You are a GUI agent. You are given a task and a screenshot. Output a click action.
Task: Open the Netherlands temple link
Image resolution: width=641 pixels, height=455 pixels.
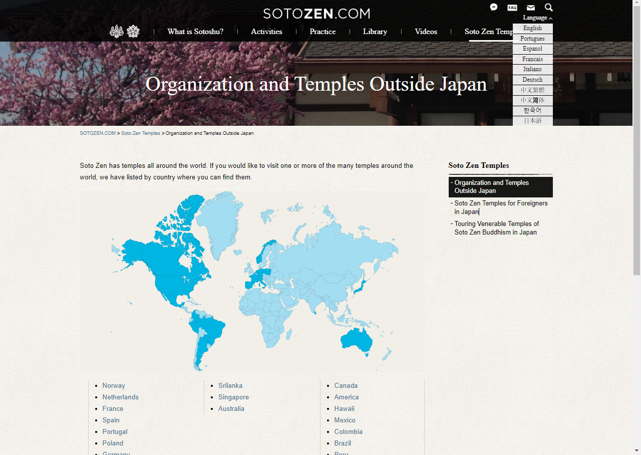point(121,397)
